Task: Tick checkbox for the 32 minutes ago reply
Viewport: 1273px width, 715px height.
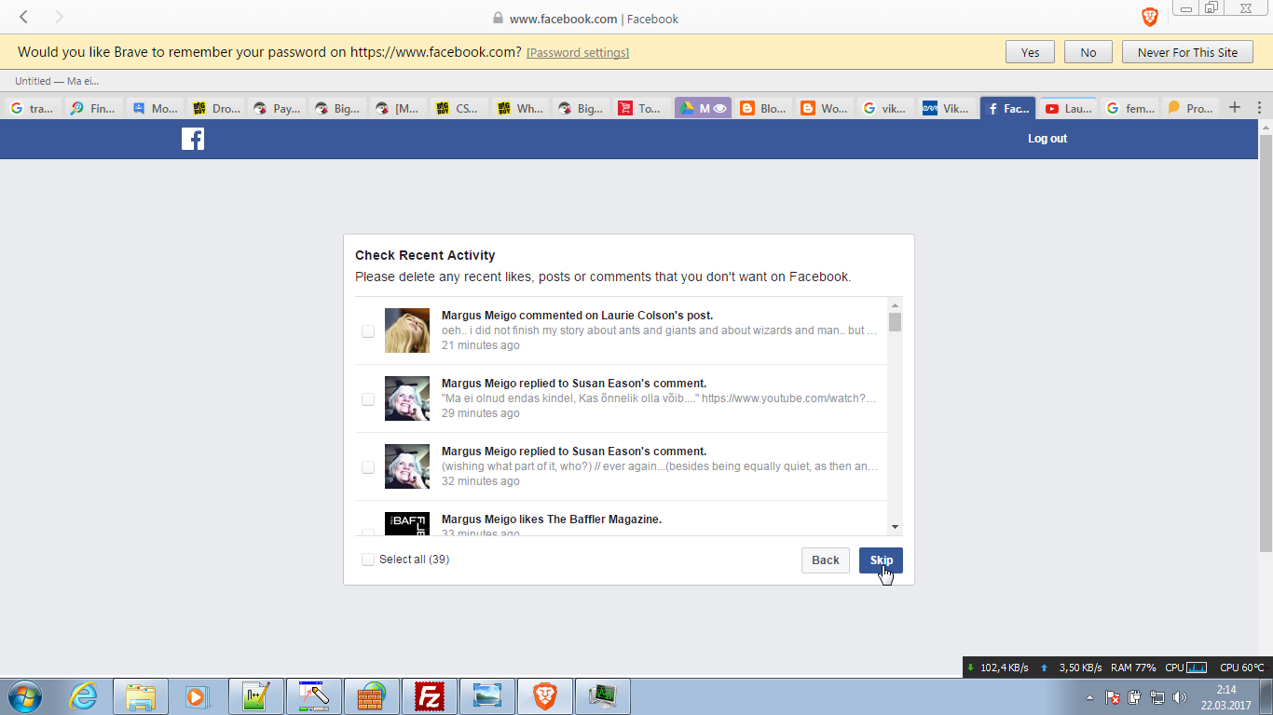Action: (368, 466)
